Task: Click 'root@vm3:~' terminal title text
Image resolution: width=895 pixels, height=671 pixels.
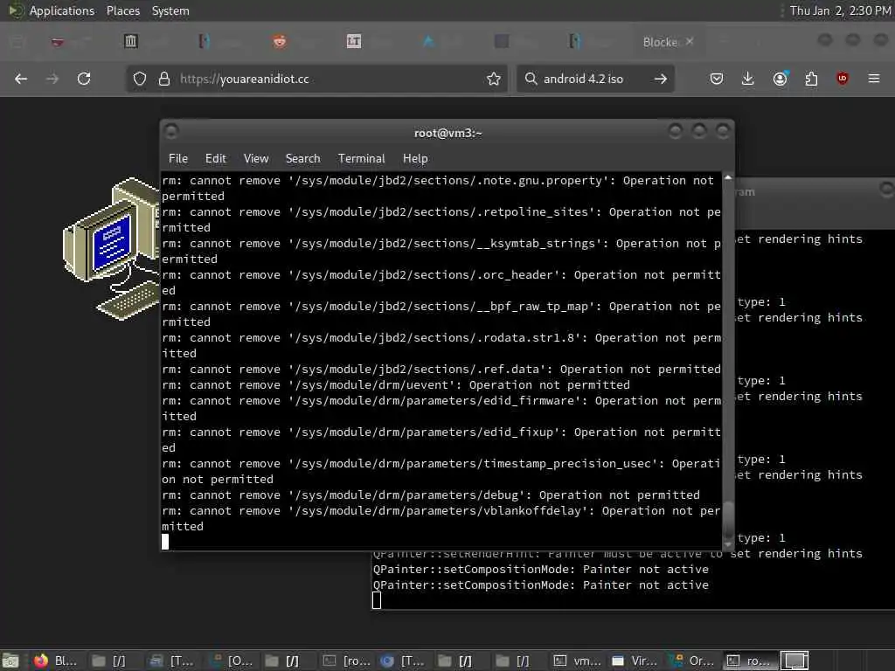Action: pos(448,133)
